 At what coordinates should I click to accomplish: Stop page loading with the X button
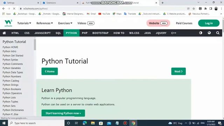14,8
